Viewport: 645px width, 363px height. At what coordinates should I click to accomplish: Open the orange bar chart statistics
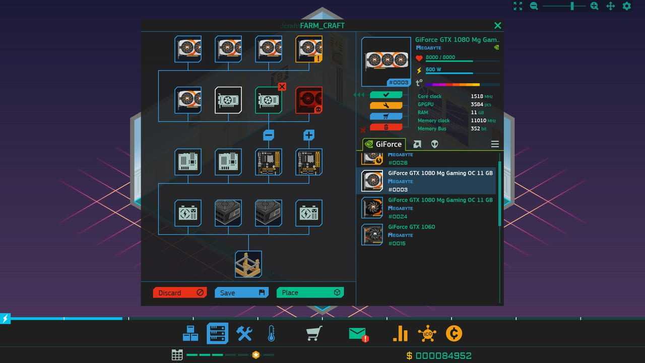[400, 334]
